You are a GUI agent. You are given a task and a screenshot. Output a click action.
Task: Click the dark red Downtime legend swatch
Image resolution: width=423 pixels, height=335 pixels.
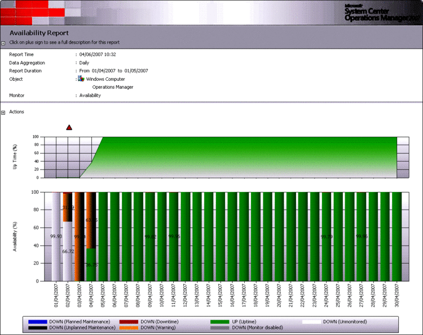129,321
